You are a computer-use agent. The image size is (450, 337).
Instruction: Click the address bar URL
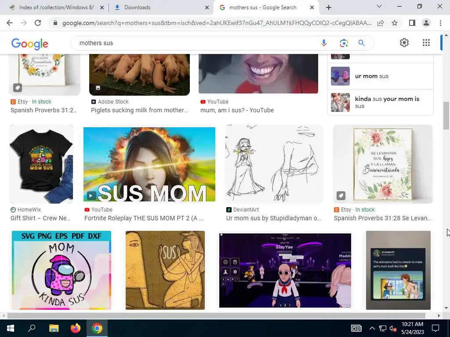(217, 23)
